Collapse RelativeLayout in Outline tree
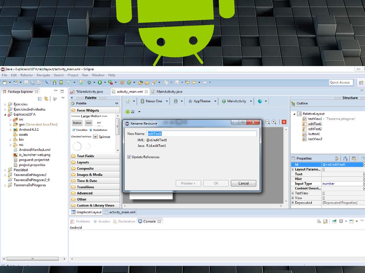Screen dimensions: 365x273 294,114
